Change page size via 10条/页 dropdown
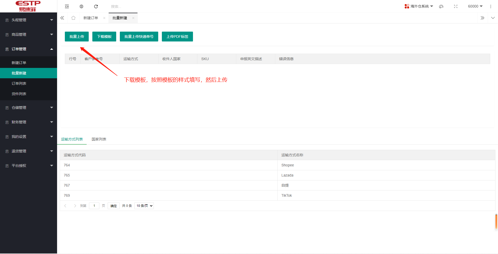This screenshot has height=254, width=498. (144, 206)
